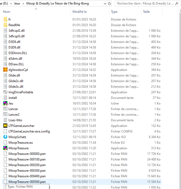Click the Fichier EU type cell

[118, 142]
